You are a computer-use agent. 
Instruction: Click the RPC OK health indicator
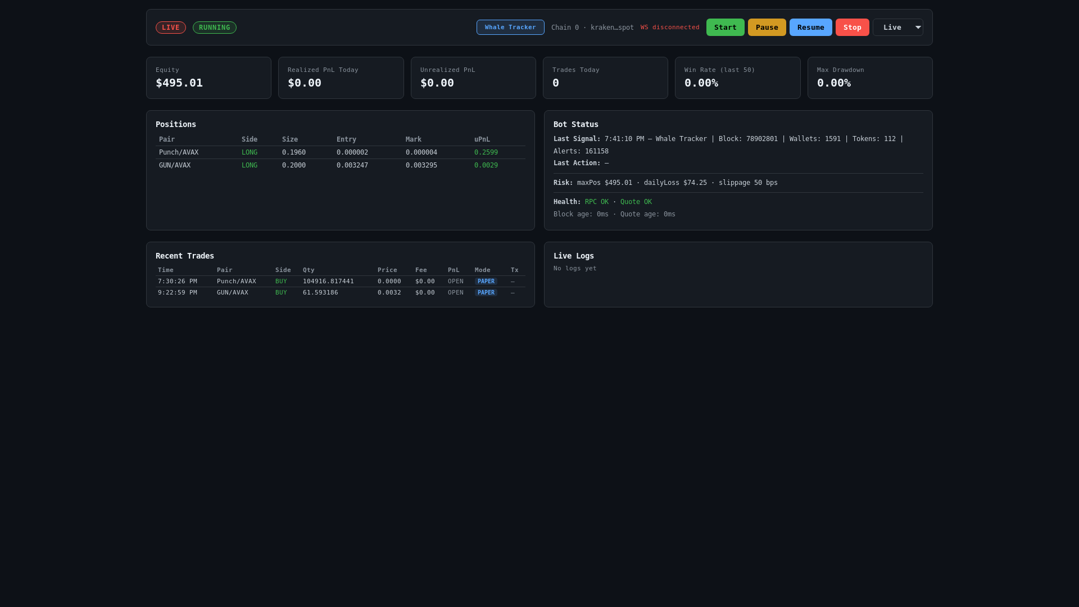597,202
